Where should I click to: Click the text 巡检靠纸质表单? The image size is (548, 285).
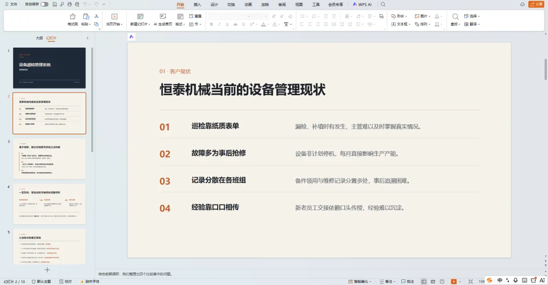click(215, 126)
